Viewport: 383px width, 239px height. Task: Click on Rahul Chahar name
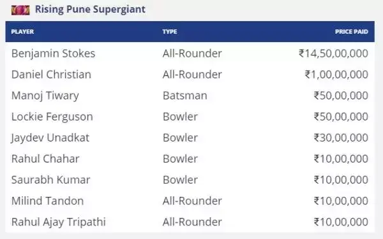tap(45, 159)
